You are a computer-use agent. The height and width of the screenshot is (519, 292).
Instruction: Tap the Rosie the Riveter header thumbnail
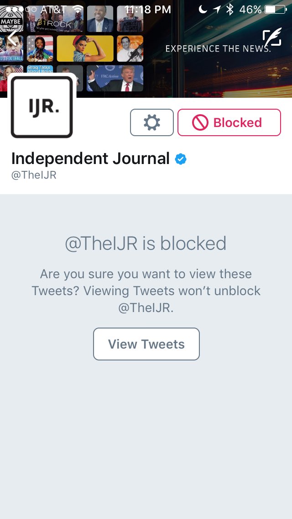(x=85, y=48)
